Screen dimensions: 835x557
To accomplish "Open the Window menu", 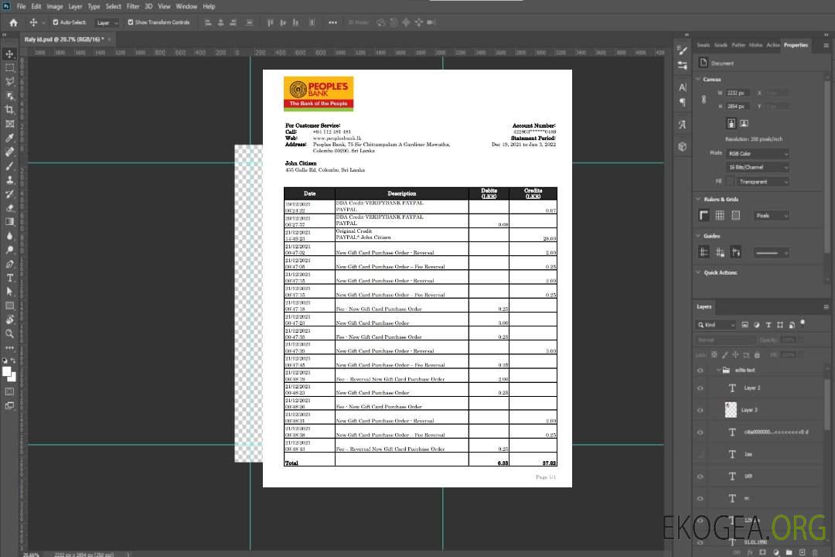I will point(186,6).
